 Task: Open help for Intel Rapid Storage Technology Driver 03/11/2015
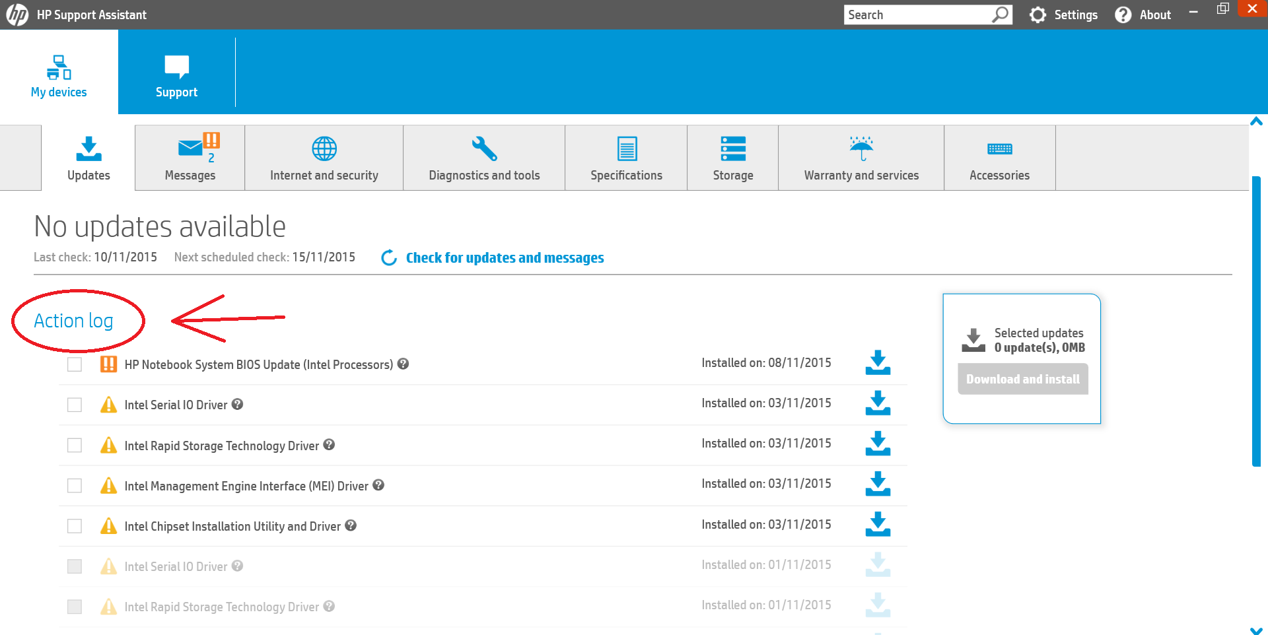(x=329, y=445)
